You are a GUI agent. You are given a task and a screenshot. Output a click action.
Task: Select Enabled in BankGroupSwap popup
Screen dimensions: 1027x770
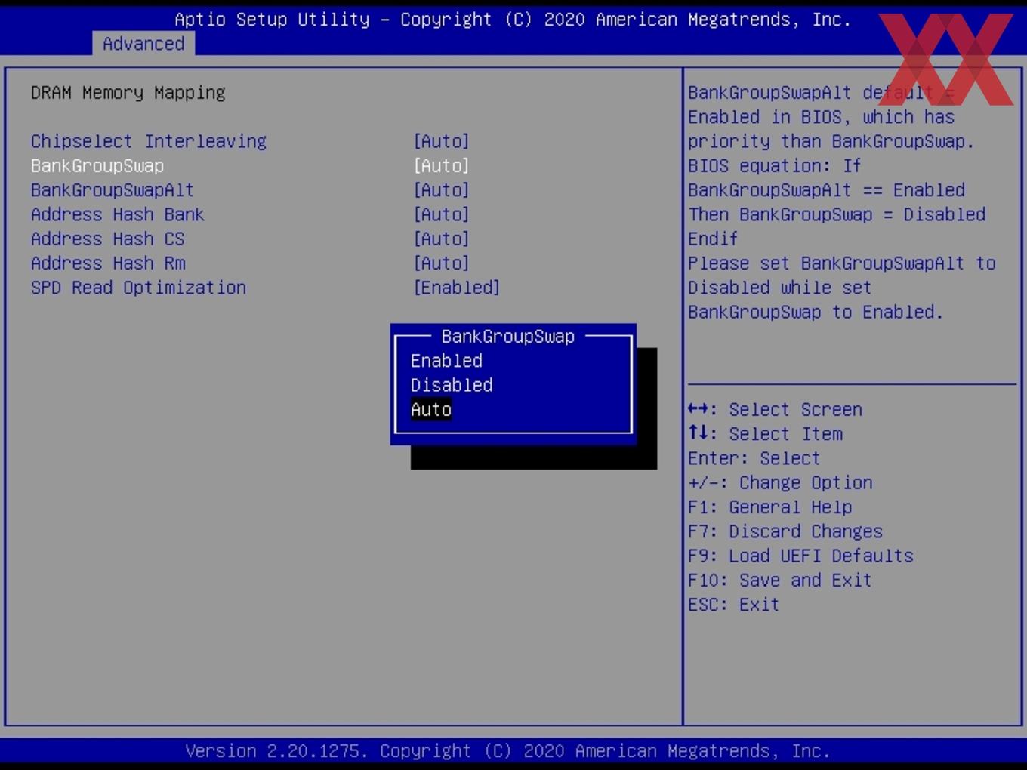click(446, 361)
